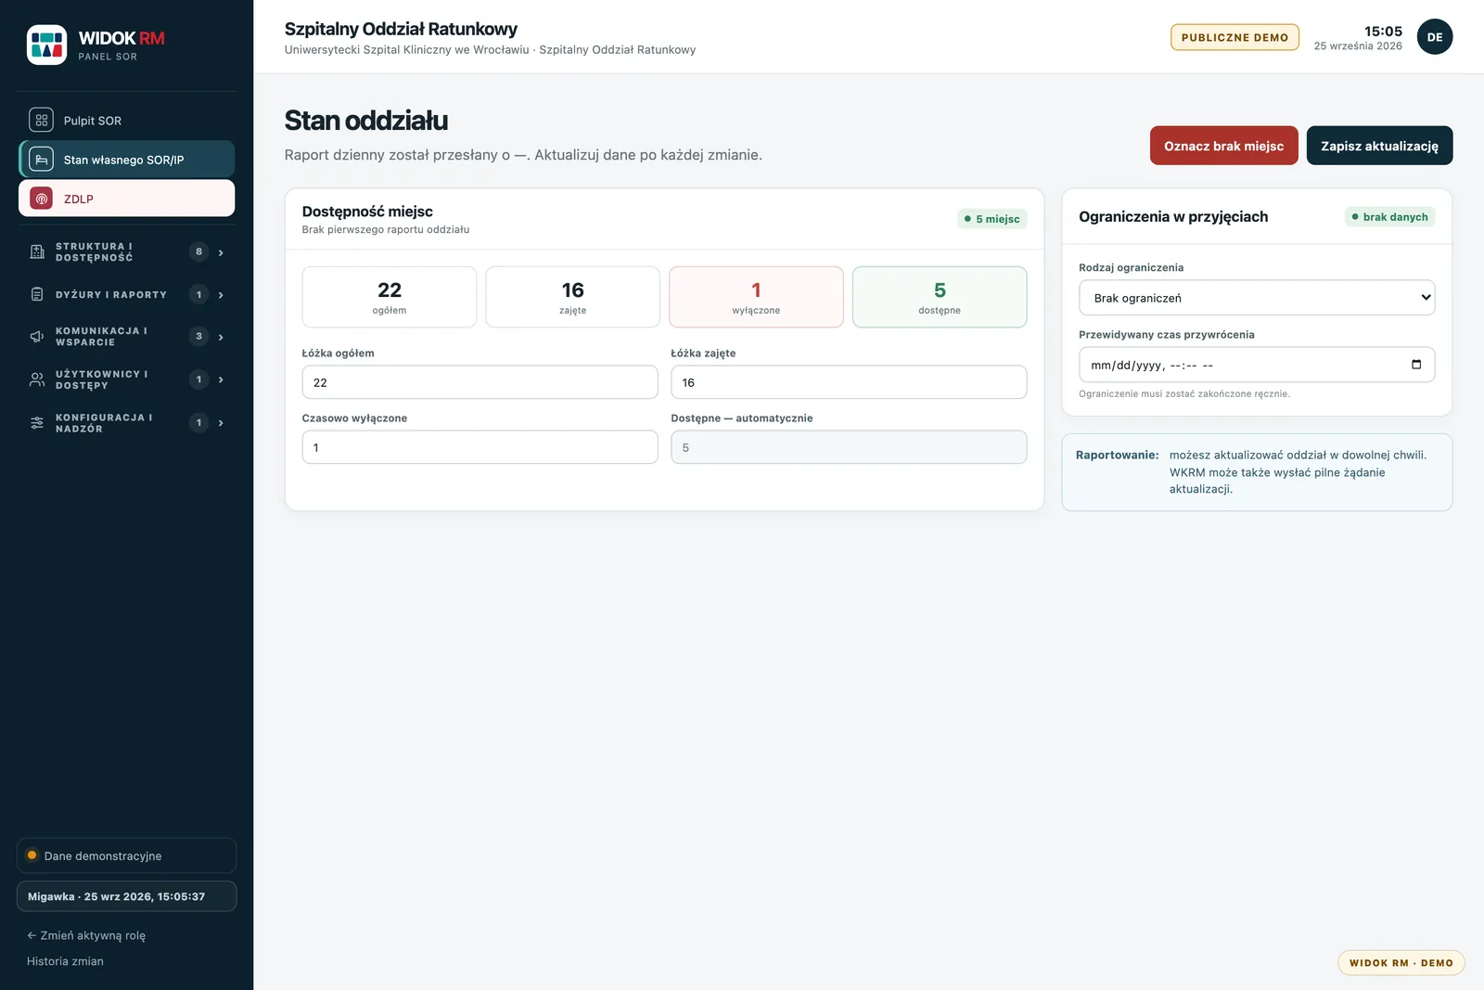Expand the Użytkownicy i dostępy section chevron

[x=221, y=379]
